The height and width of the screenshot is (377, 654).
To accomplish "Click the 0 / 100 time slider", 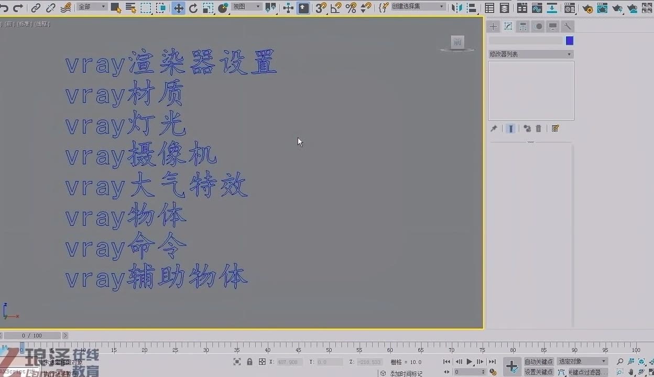I will click(31, 336).
